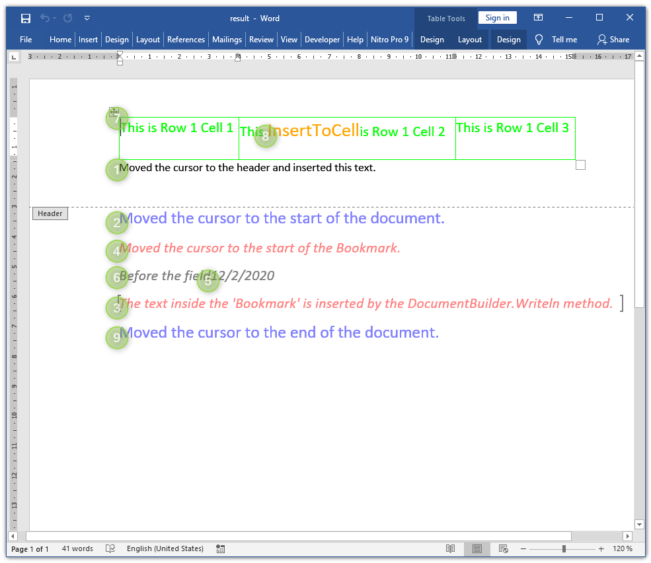This screenshot has width=651, height=563.
Task: Open the References ribbon tab
Action: [x=186, y=40]
